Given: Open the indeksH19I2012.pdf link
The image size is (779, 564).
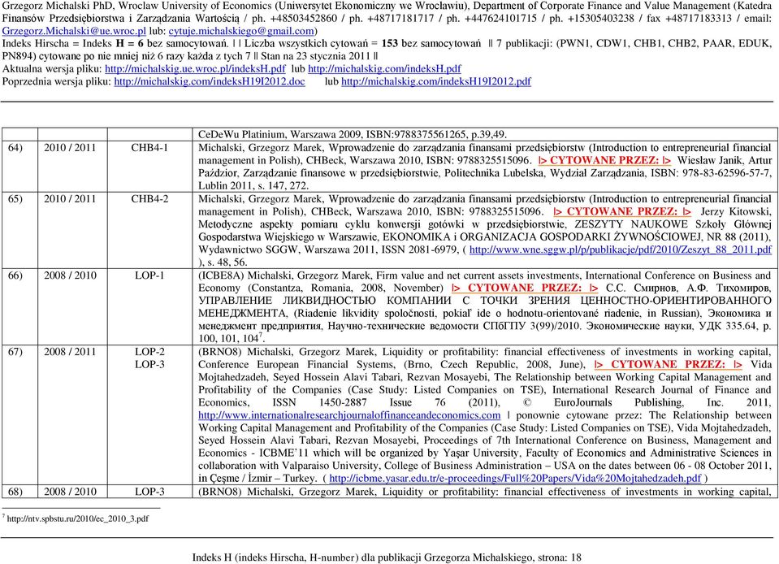Looking at the screenshot, I should pyautogui.click(x=436, y=81).
